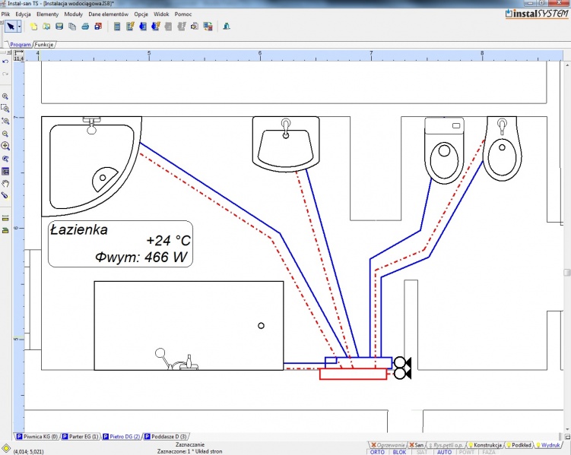Screen dimensions: 571x455
Task: Click the Łazienka room label
Action: (78, 229)
